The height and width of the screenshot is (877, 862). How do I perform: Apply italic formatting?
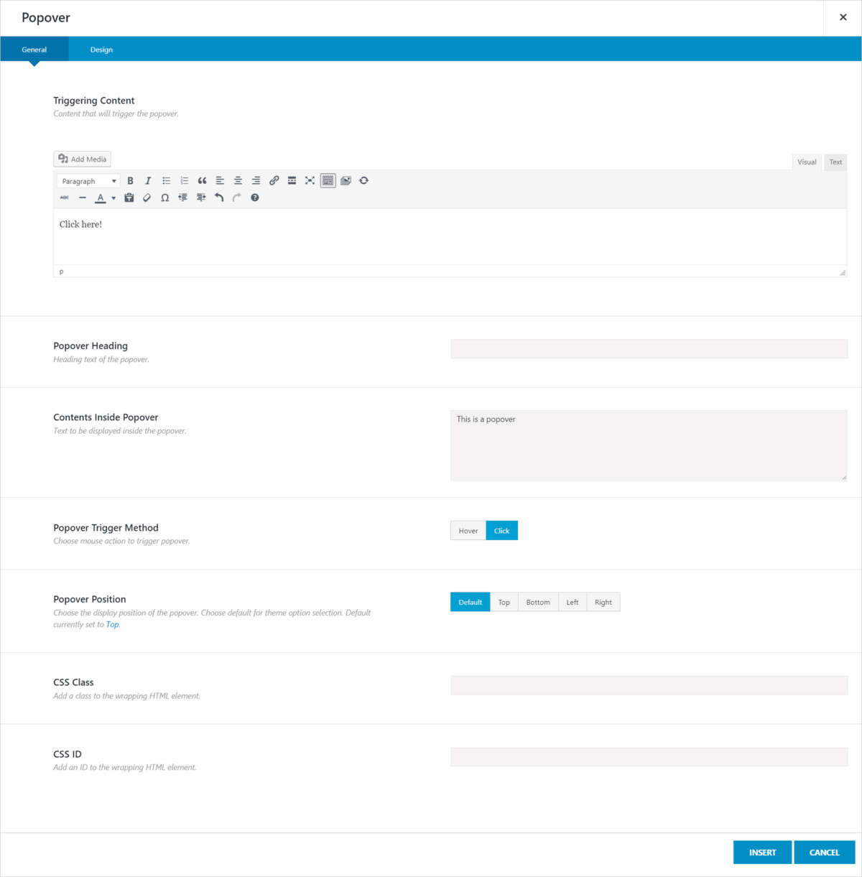click(x=148, y=180)
